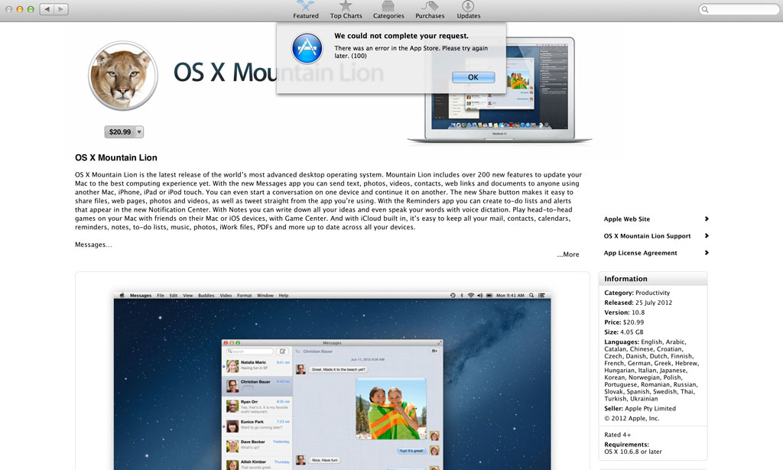
Task: Click 'Size: 4.05 GB' text
Action: click(624, 332)
